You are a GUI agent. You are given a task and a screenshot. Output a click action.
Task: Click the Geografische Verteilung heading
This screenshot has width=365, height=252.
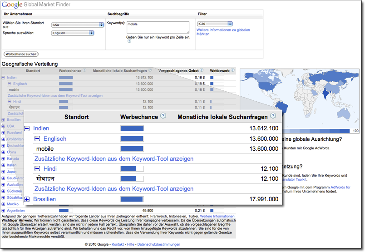tap(30, 64)
